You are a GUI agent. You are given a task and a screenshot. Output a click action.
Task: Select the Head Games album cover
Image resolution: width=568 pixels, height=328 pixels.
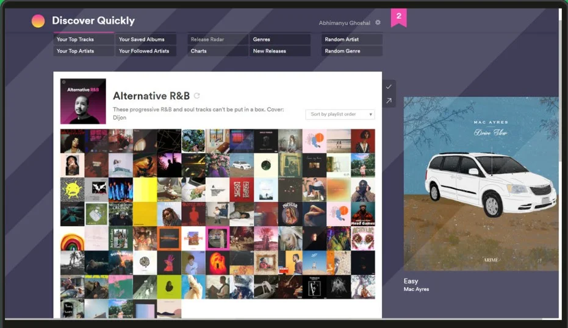pos(363,213)
